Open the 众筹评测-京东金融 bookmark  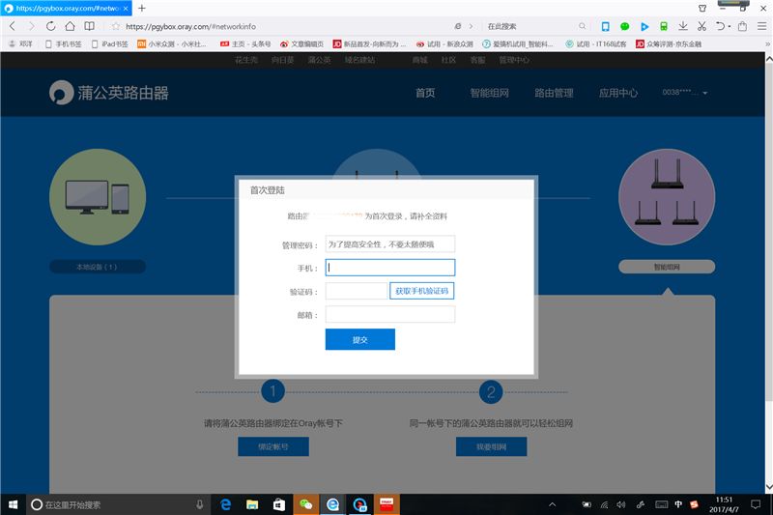pos(669,43)
